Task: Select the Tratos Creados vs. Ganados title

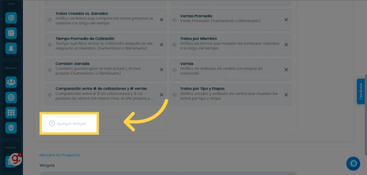Action: click(x=82, y=13)
